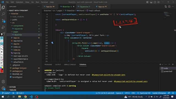The image size is (176, 99).
Task: Open the Terminal menu
Action: (44, 2)
